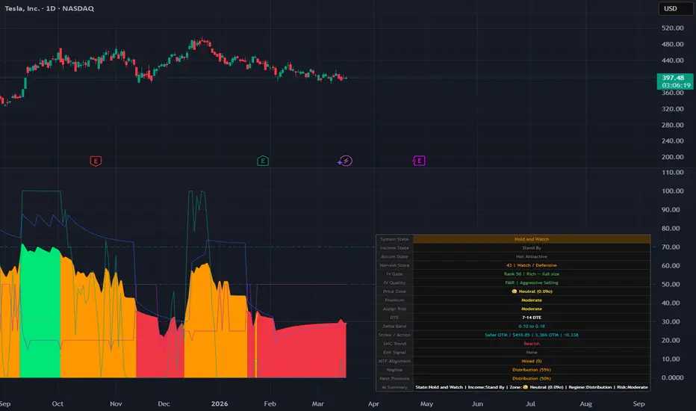Click the '0.10 to 0.18' delta band value
696x411 pixels.
531,326
